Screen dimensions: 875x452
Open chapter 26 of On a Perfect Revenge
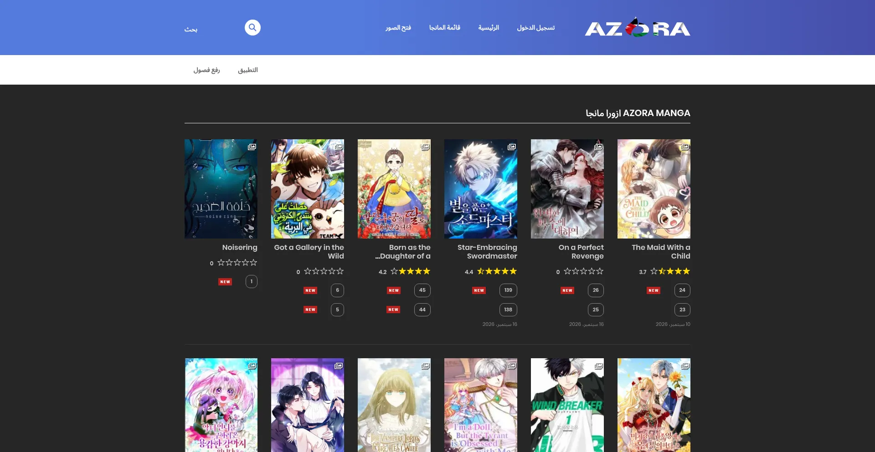(596, 290)
